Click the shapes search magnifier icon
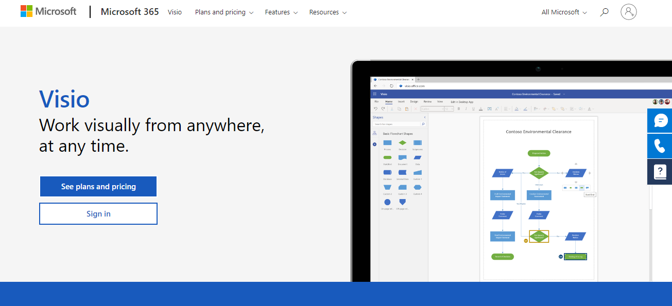 click(x=423, y=124)
